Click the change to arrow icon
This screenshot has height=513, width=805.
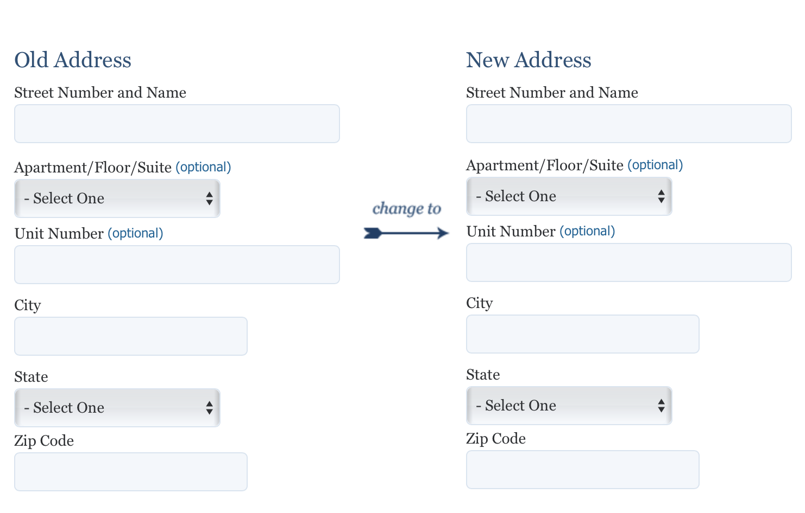pyautogui.click(x=406, y=233)
